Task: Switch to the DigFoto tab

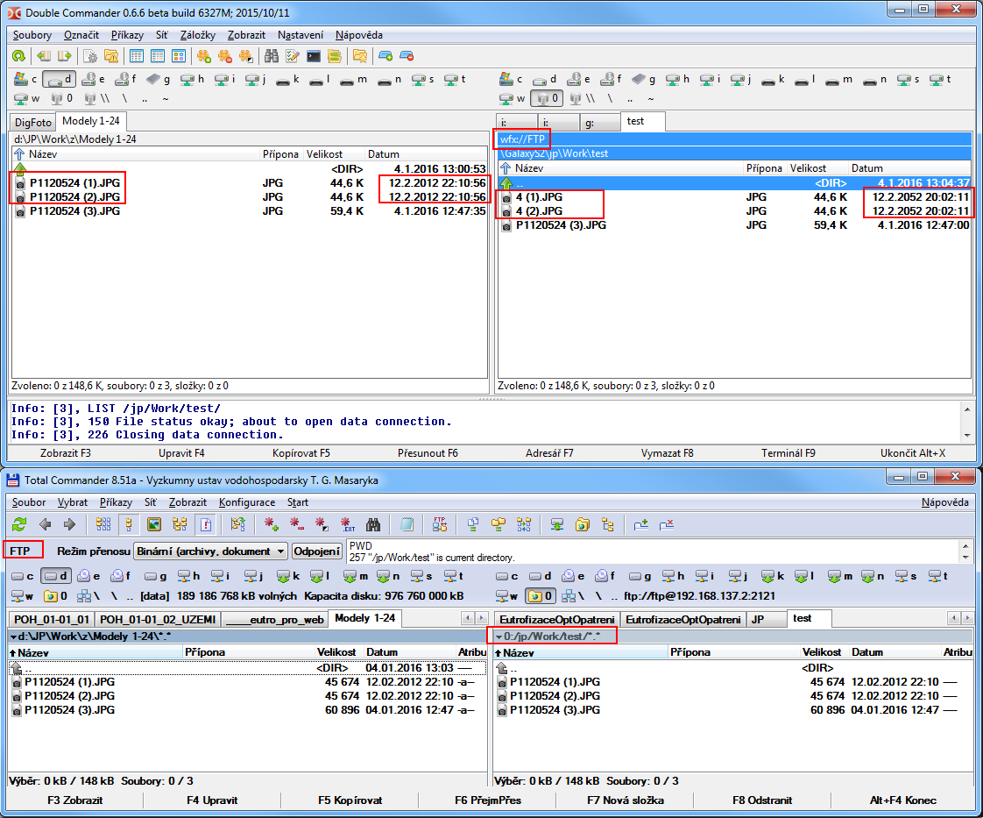Action: [x=32, y=121]
